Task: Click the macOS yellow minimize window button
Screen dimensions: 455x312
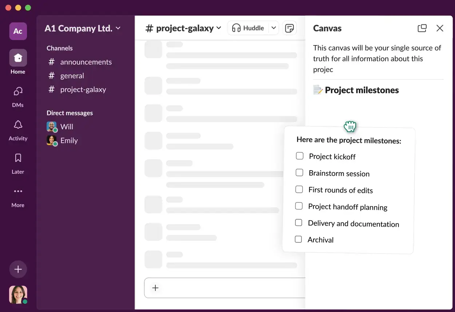Action: (18, 8)
